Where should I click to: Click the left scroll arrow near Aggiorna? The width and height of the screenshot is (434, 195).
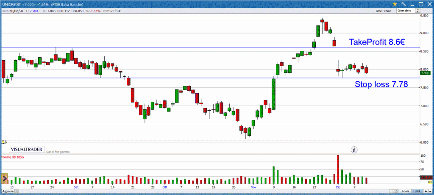tap(16, 192)
